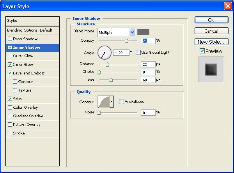Turn on Anti-aliased checkbox
The width and height of the screenshot is (234, 173).
(x=121, y=102)
